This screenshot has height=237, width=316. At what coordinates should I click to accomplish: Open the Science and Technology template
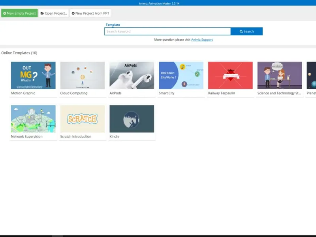[x=280, y=75]
